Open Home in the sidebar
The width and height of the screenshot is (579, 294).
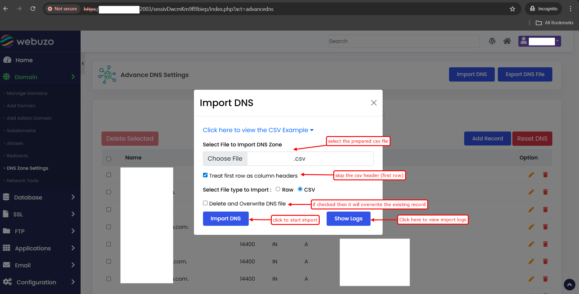[24, 60]
